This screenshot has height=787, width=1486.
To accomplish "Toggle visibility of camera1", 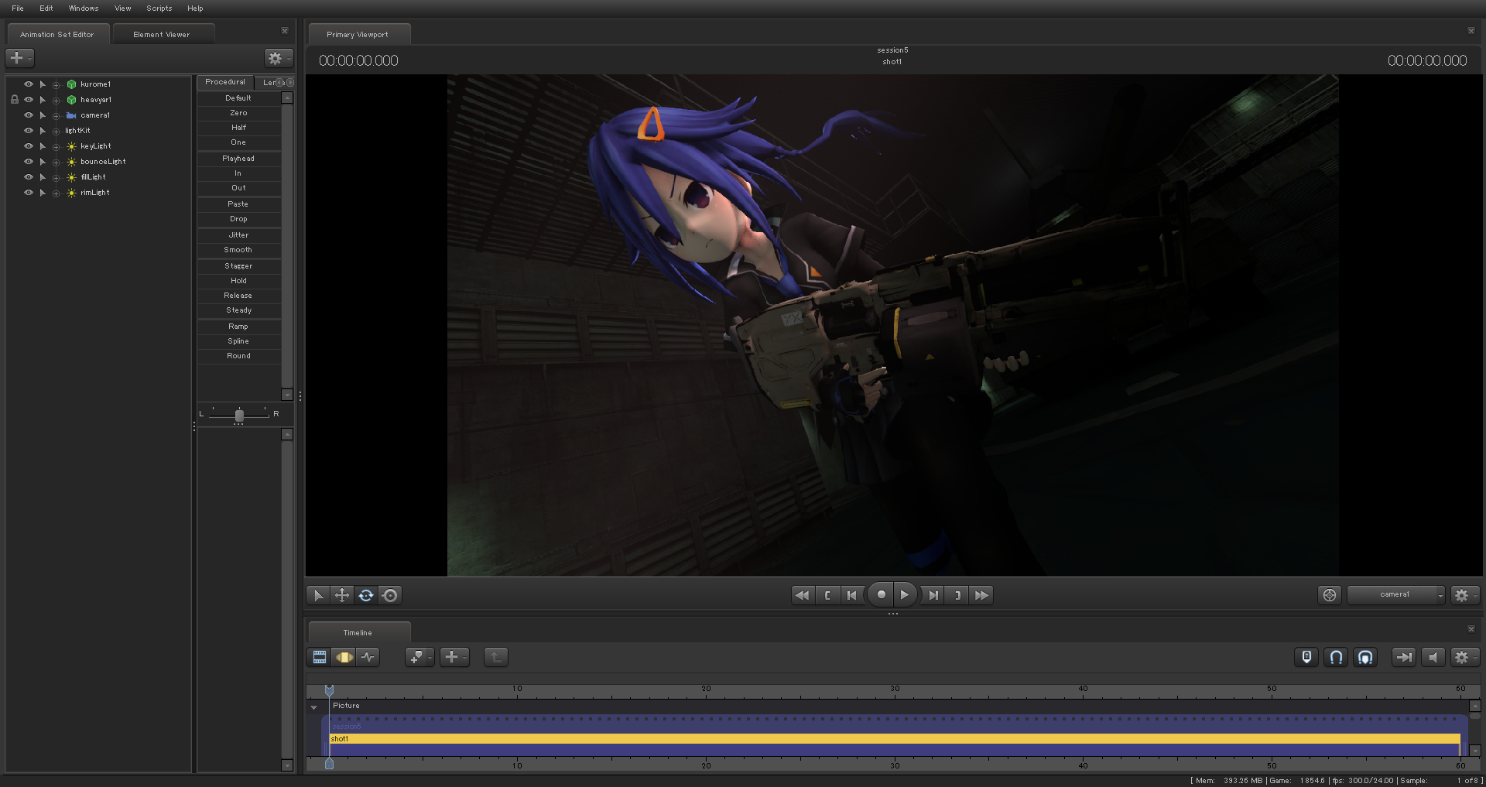I will click(x=29, y=115).
